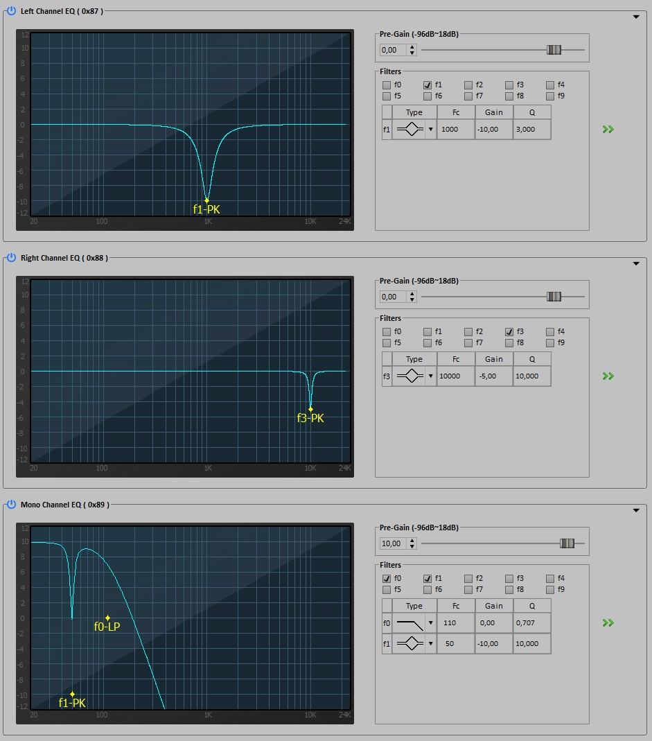
Task: Click Right Channel Pre-Gain slider handle
Action: 554,296
